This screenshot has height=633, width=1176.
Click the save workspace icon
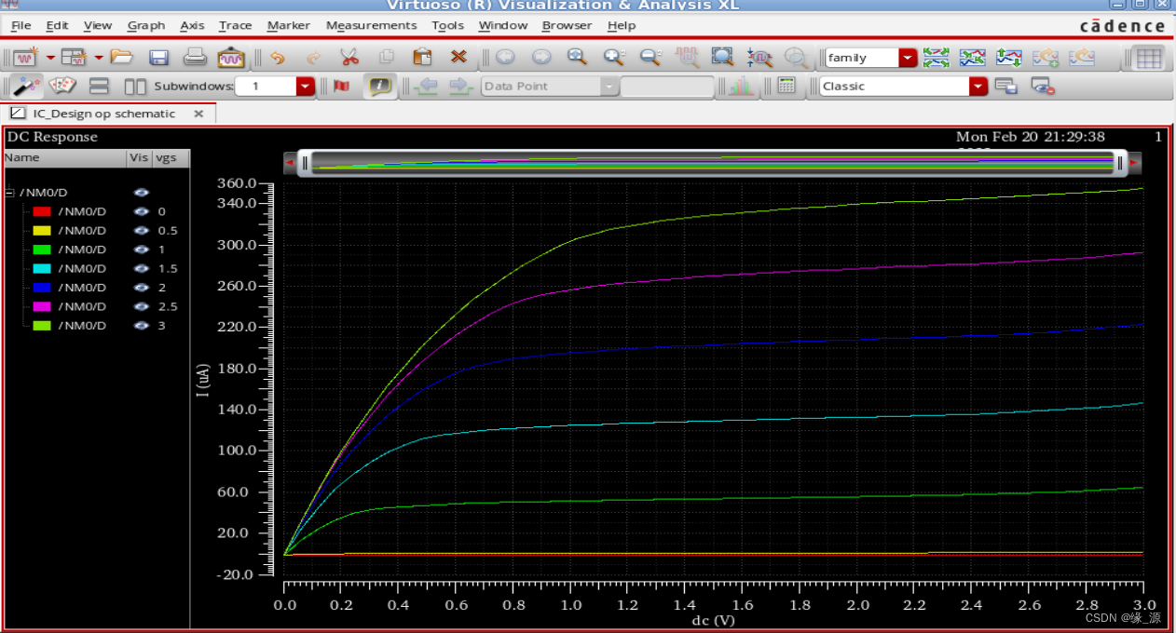[1006, 87]
